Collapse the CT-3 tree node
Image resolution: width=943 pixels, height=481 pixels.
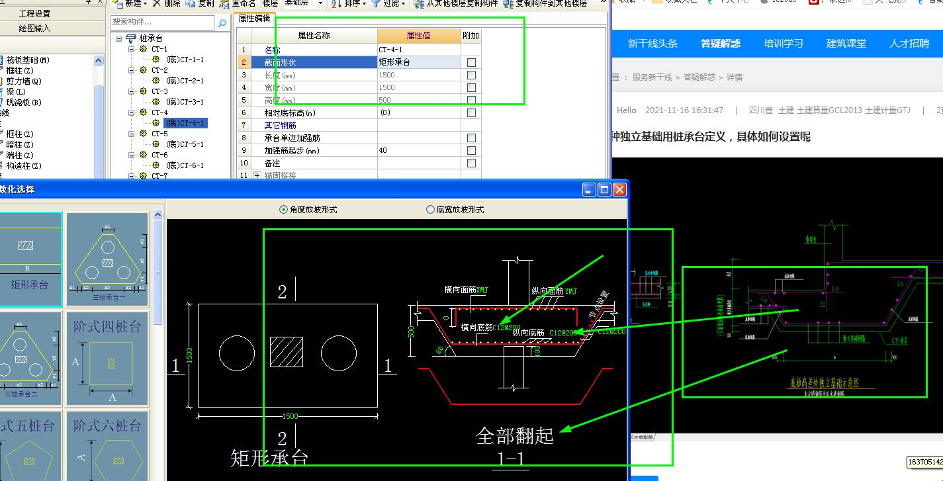coord(132,91)
